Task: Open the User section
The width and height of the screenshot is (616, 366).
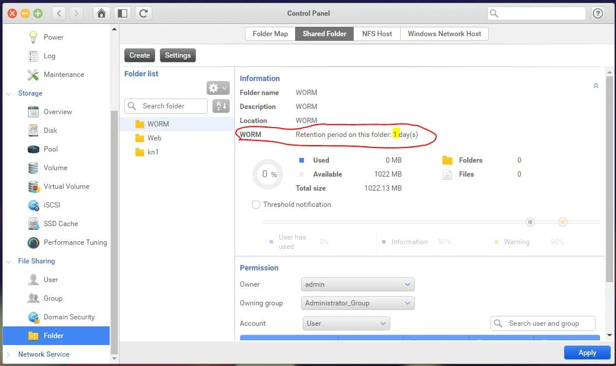Action: click(x=51, y=280)
